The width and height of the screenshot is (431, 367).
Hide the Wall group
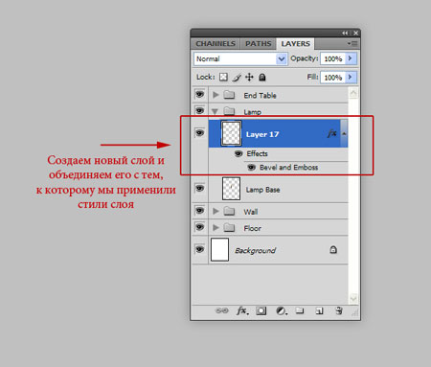click(200, 211)
